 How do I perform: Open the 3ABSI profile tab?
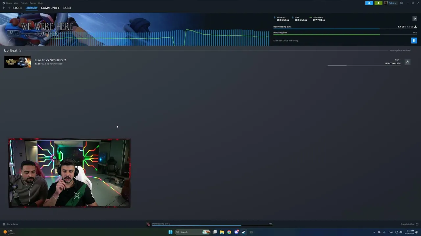point(67,8)
